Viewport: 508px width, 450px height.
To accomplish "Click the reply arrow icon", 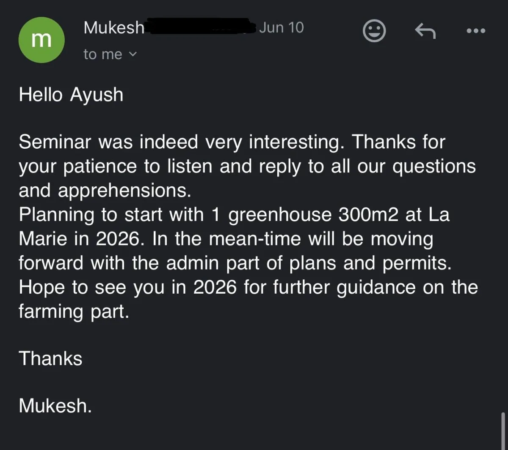I will tap(425, 31).
